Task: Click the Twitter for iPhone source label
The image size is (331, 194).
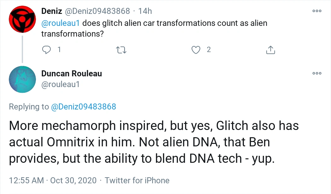Action: [137, 180]
